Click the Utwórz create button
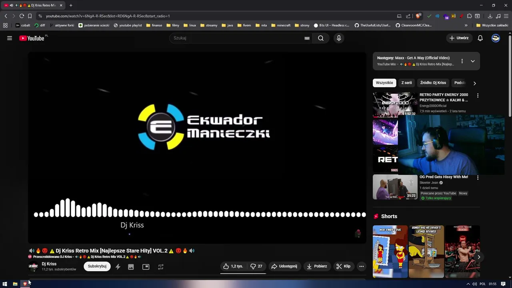512x288 pixels. click(459, 38)
